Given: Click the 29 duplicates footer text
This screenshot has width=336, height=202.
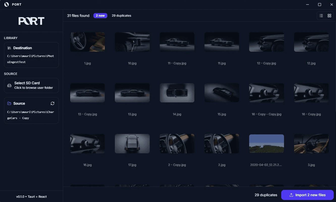Looking at the screenshot, I should click(x=266, y=195).
